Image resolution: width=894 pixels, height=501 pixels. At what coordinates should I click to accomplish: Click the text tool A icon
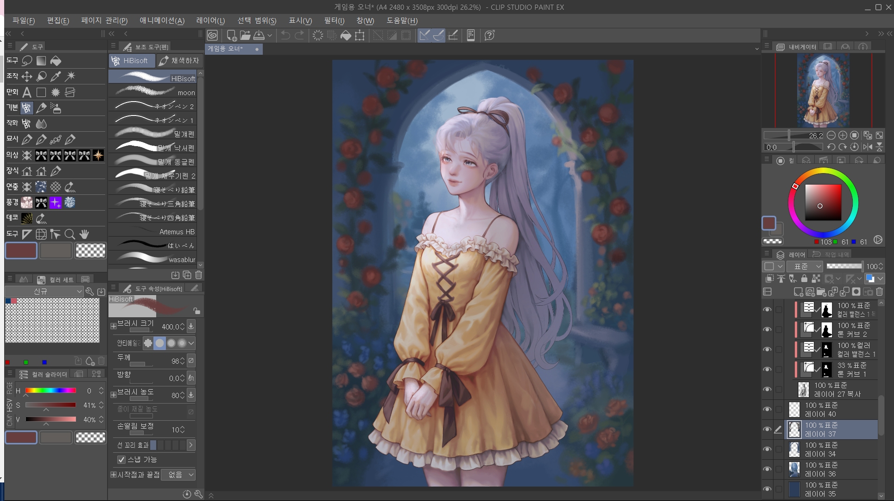click(27, 92)
